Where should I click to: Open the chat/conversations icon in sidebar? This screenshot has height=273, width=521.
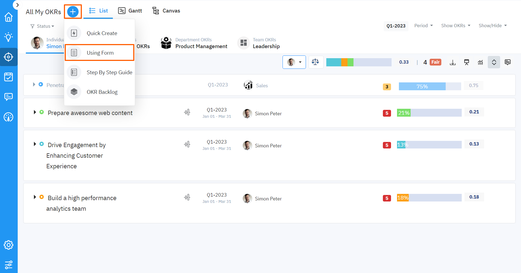click(9, 97)
